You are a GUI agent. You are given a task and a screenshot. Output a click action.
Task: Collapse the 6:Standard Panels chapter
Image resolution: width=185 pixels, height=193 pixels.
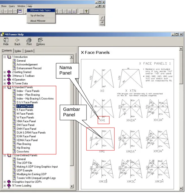pyautogui.click(x=5, y=87)
